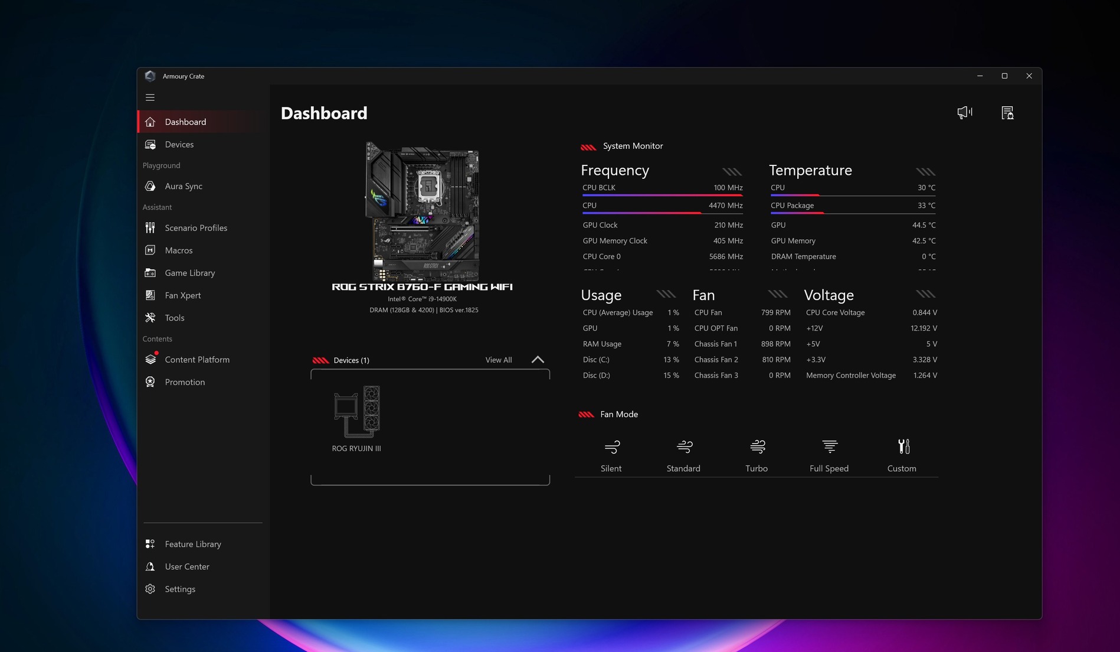1120x652 pixels.
Task: Click the Chassis Fan 1 RPM row
Action: tap(742, 344)
